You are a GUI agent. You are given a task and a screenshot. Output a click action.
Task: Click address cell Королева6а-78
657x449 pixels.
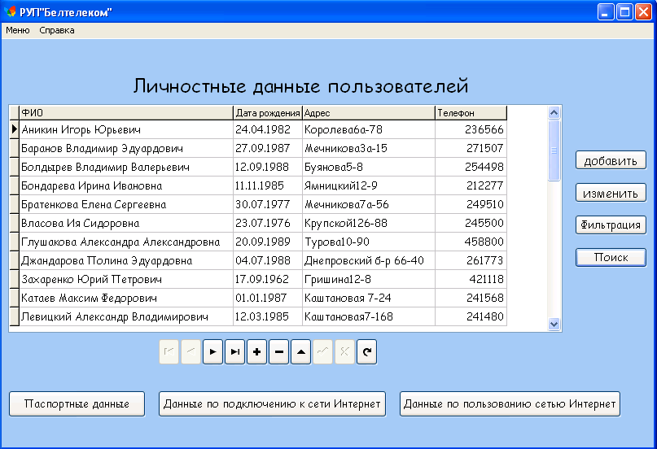tap(368, 129)
